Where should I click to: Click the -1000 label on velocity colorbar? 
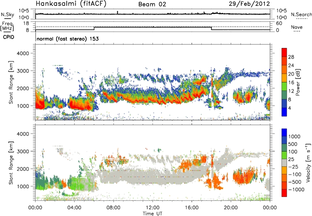[296, 189]
